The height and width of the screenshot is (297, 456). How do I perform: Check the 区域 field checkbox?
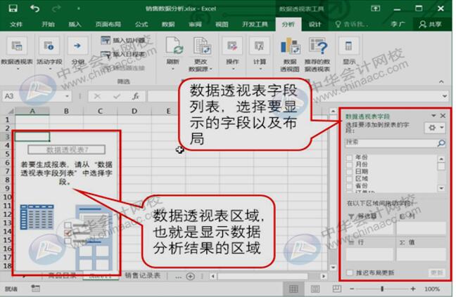349,178
